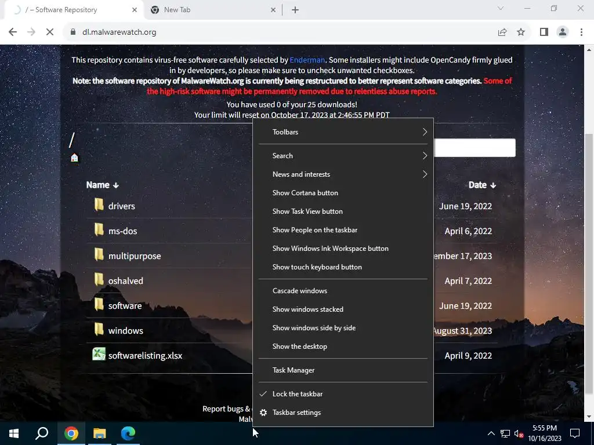This screenshot has height=445, width=594.
Task: Open File Explorer from taskbar
Action: [x=100, y=433]
